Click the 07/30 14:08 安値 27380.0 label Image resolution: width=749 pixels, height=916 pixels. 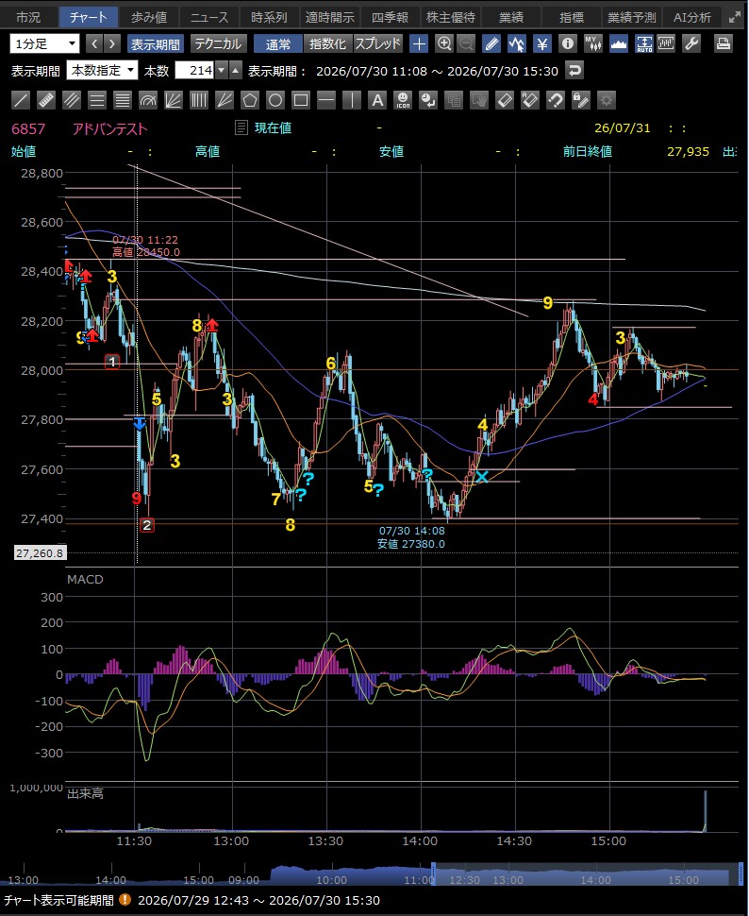pos(411,537)
